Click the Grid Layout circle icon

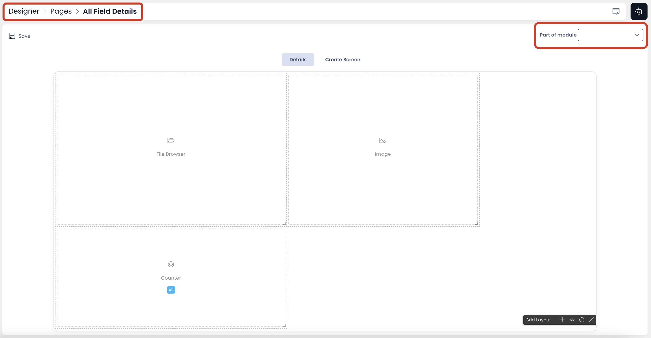coord(582,320)
